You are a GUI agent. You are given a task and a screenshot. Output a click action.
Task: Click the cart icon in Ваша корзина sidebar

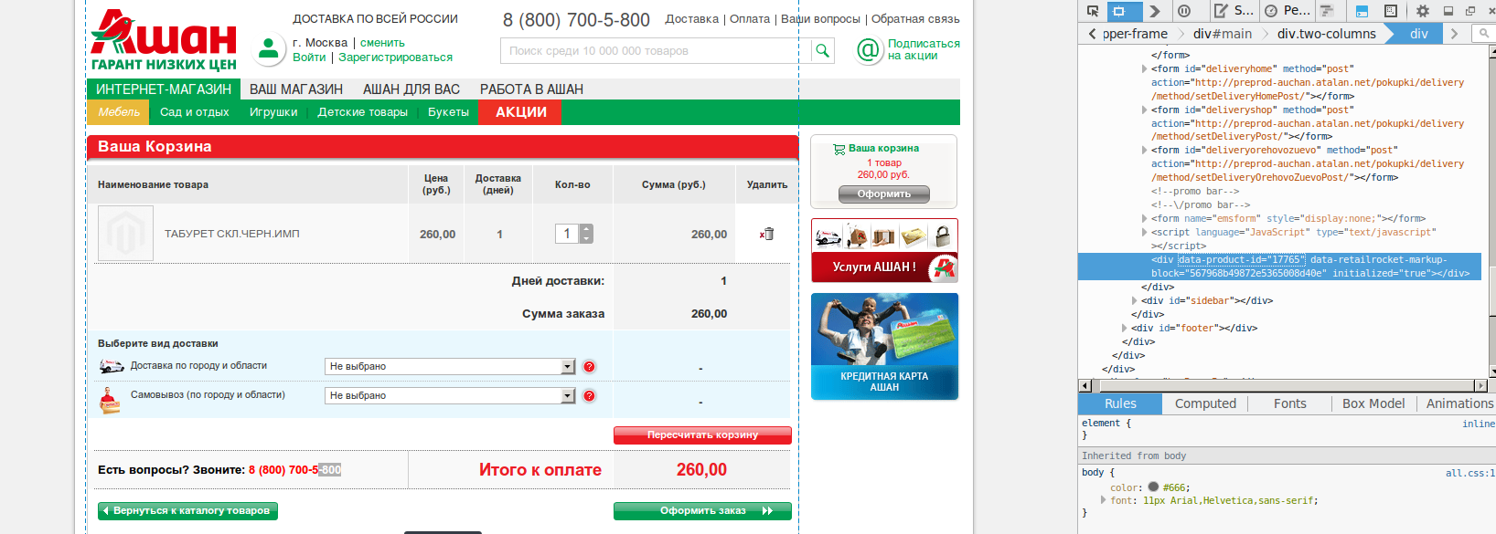pyautogui.click(x=839, y=149)
